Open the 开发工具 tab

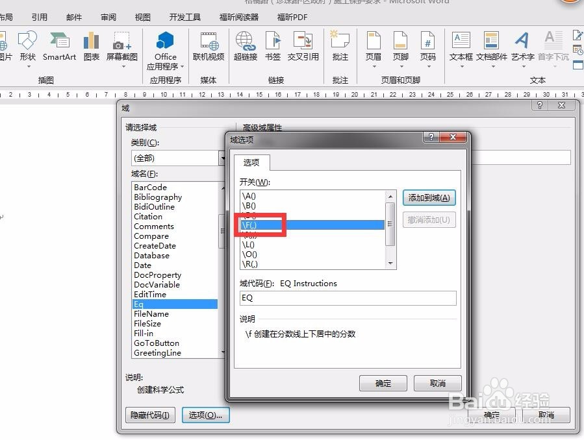tap(184, 17)
